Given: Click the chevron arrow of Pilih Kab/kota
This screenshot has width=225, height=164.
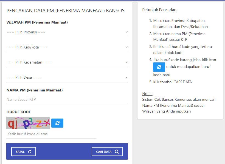Looking at the screenshot, I should point(126,47).
